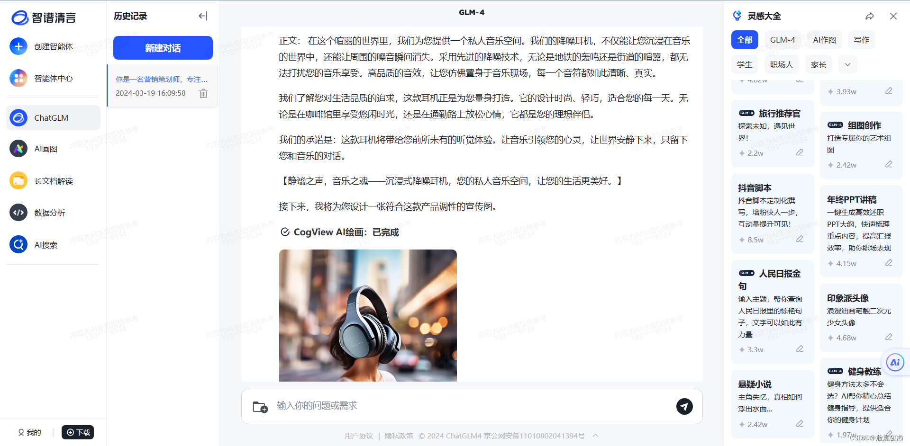
Task: Open 数据分析 in the sidebar
Action: 53,213
